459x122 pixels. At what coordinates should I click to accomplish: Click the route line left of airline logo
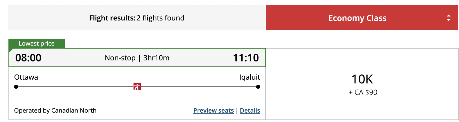point(74,87)
